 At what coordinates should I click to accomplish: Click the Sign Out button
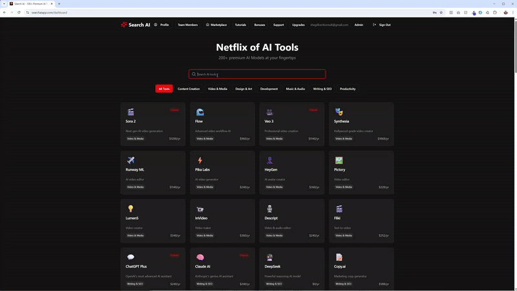tap(382, 25)
